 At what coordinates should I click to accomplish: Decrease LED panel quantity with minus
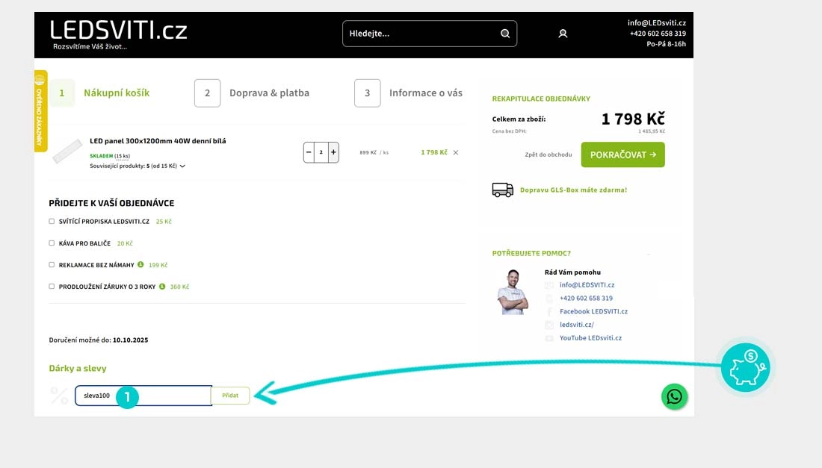coord(309,152)
